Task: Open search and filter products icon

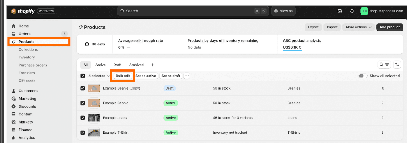Action: click(384, 65)
